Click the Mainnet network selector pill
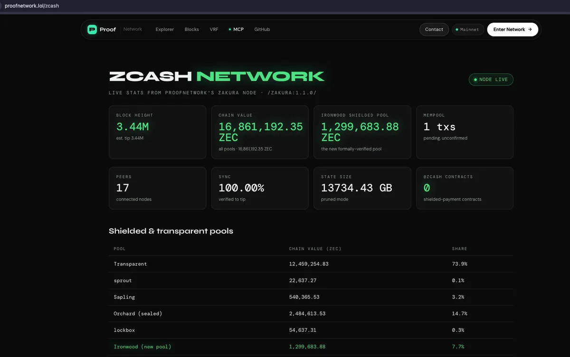The height and width of the screenshot is (357, 570). click(x=468, y=29)
